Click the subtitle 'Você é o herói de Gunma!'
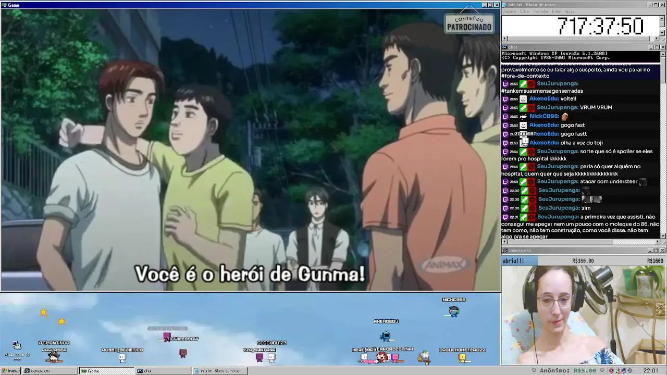Image resolution: width=667 pixels, height=375 pixels. pos(250,274)
